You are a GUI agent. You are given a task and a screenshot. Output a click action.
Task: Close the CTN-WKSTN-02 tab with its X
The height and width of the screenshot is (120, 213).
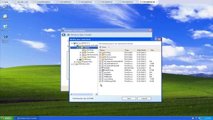tap(95, 2)
